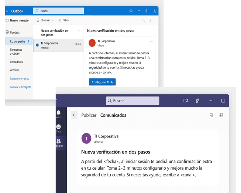Open the Elementos enviados folder

[16, 52]
